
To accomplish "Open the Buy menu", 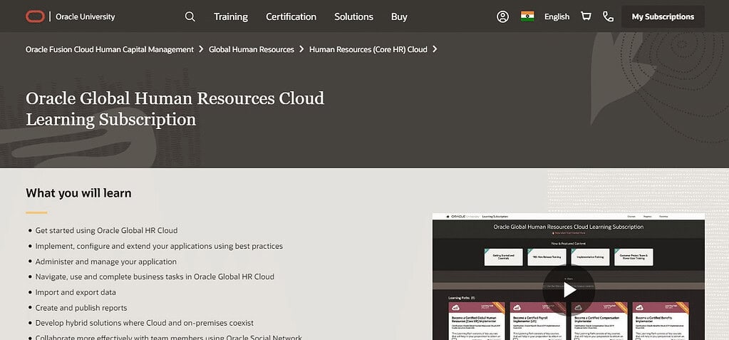I will pyautogui.click(x=399, y=16).
